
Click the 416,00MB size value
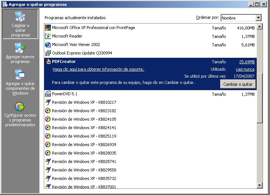click(x=246, y=28)
